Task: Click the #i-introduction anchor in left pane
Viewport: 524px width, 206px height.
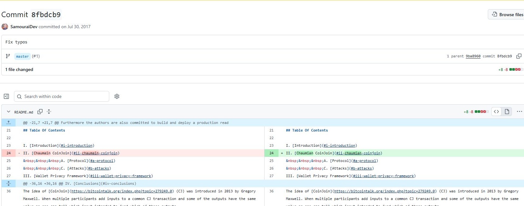Action: (77, 145)
